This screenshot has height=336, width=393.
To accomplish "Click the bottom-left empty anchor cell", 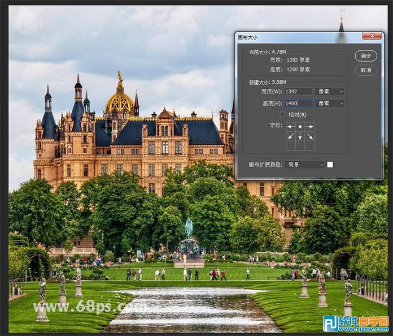I will (x=291, y=145).
